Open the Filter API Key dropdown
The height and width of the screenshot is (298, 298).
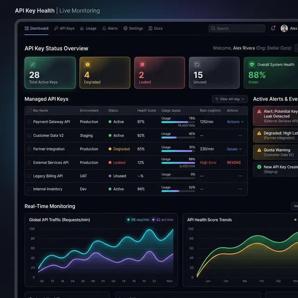point(230,99)
